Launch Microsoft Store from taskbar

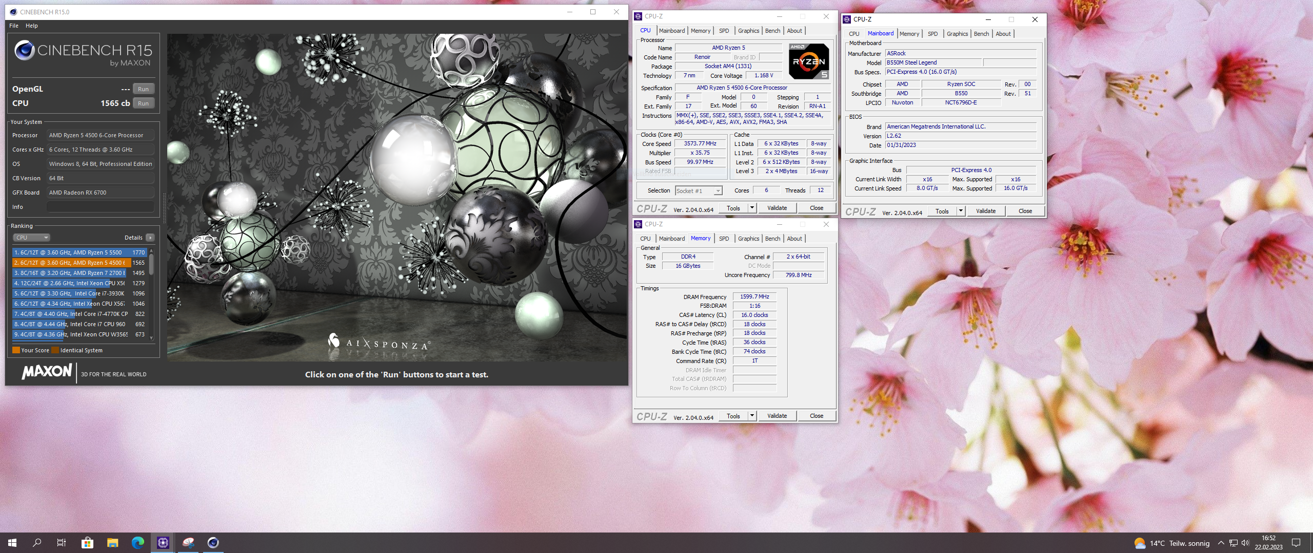click(x=87, y=543)
